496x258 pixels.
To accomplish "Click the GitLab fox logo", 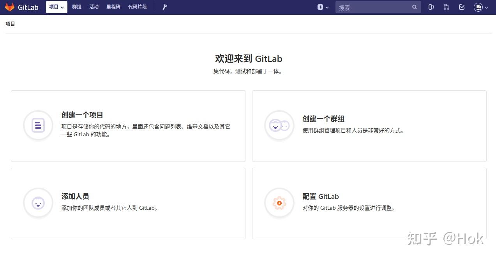I will coord(10,7).
